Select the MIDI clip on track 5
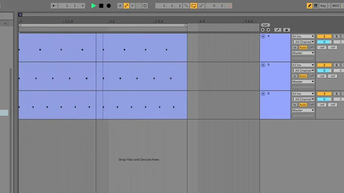 (103, 76)
